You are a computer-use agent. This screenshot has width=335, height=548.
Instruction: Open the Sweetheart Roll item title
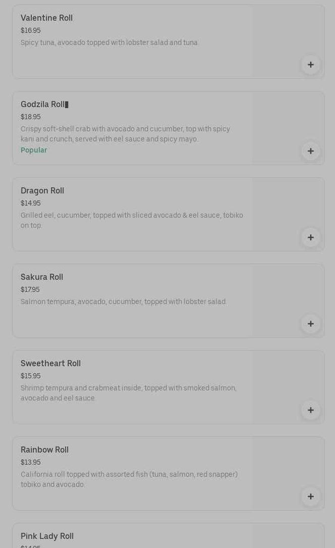(50, 364)
